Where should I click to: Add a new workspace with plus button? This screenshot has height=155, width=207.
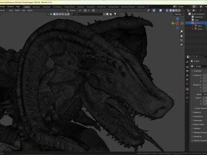(x=147, y=7)
